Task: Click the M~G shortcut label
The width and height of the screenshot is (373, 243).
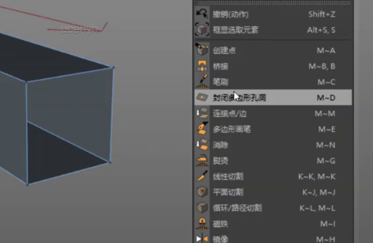Action: [x=326, y=161]
